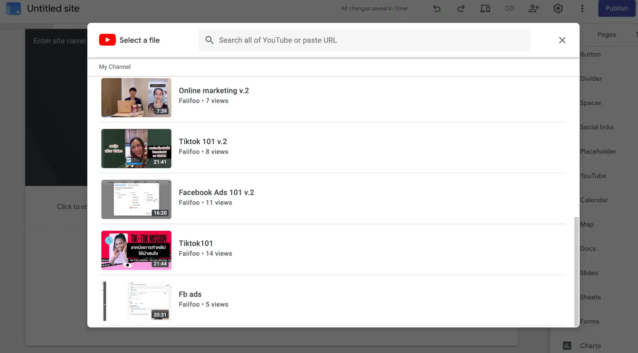Open the site settings gear icon
638x353 pixels.
click(558, 8)
